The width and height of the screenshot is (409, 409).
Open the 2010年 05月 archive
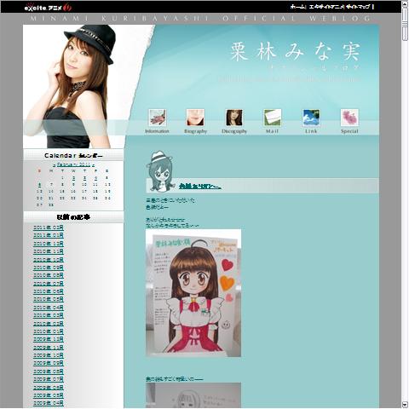(49, 299)
